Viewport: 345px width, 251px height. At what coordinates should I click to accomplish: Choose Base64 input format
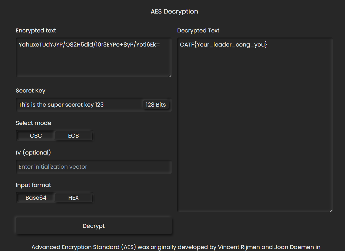coord(36,198)
